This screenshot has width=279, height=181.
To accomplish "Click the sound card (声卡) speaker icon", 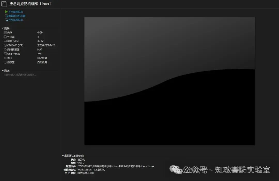I will pyautogui.click(x=5, y=58).
